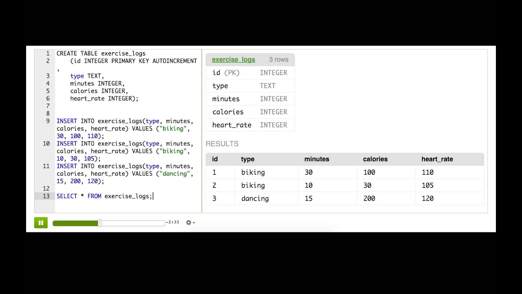
Task: Click line number 1 in gutter
Action: point(48,53)
